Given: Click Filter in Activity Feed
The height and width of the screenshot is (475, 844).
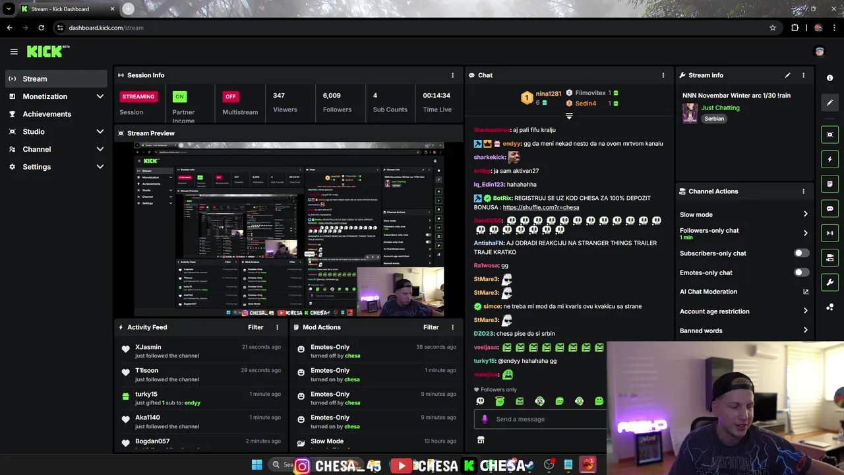Looking at the screenshot, I should coord(255,327).
